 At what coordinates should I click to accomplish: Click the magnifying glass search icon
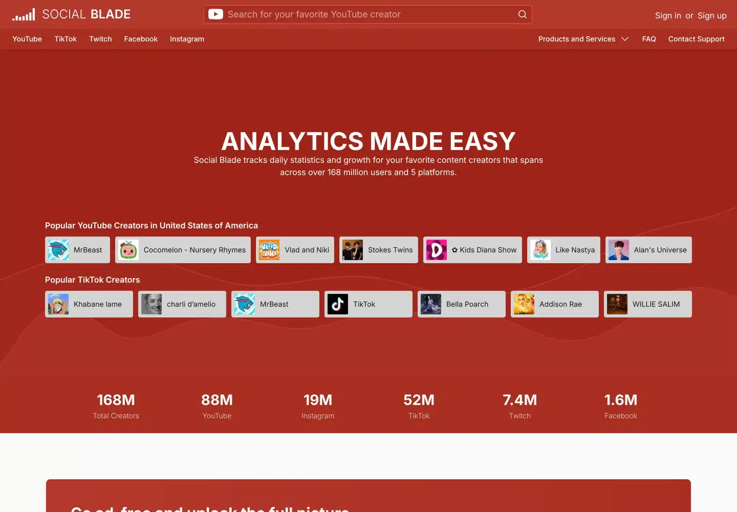[522, 14]
